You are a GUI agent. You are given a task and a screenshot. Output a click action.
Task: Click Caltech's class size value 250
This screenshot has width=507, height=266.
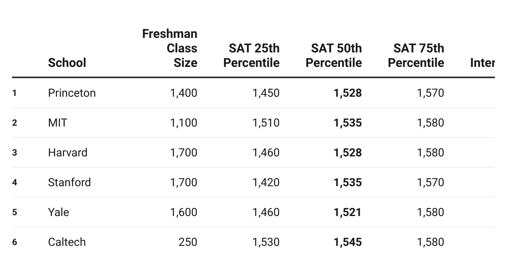point(188,242)
